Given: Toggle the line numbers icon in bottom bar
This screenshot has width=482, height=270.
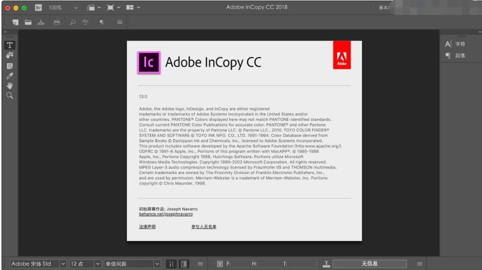Looking at the screenshot, I should click(171, 264).
